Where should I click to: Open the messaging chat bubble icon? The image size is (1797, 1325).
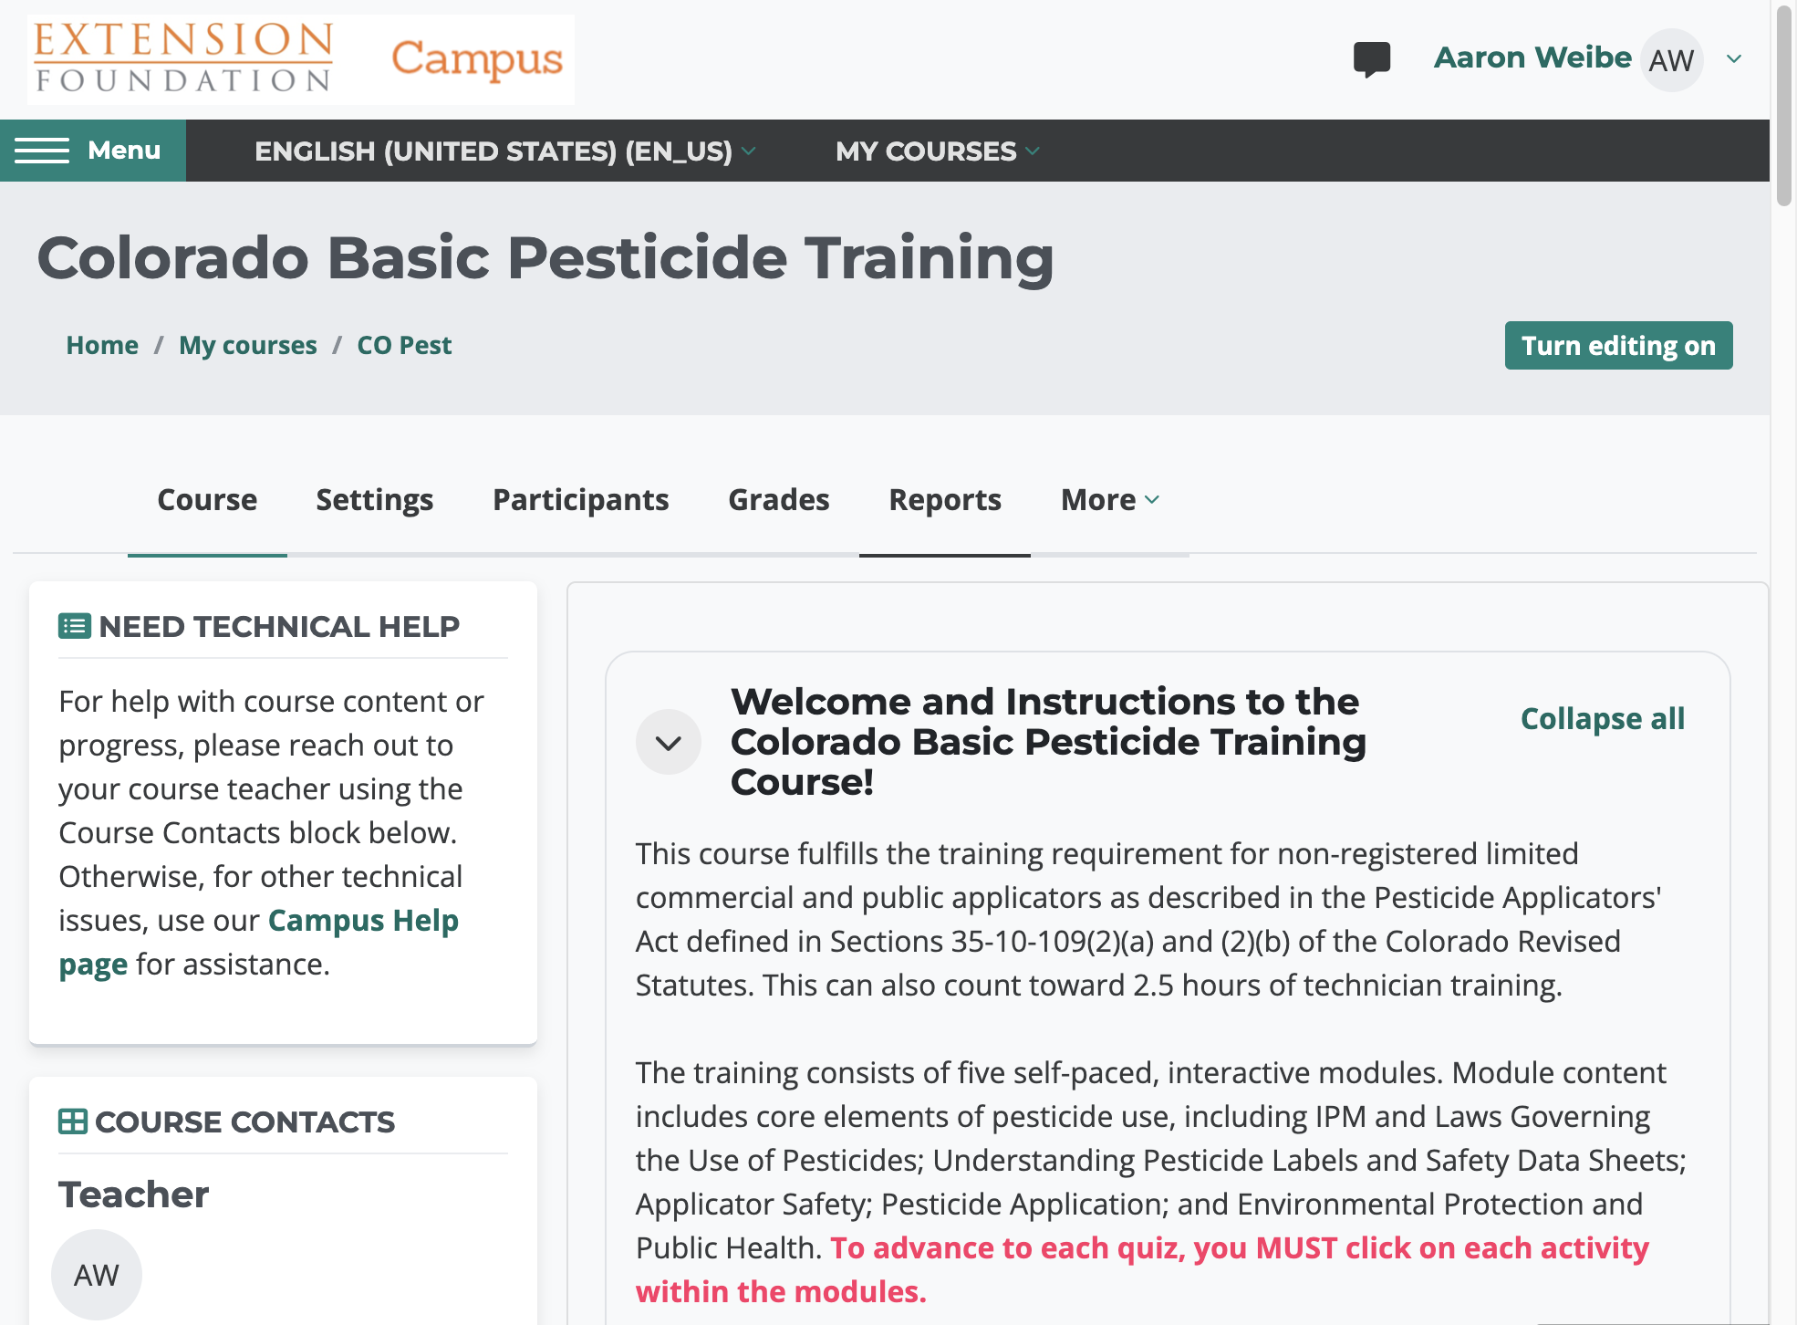point(1371,59)
